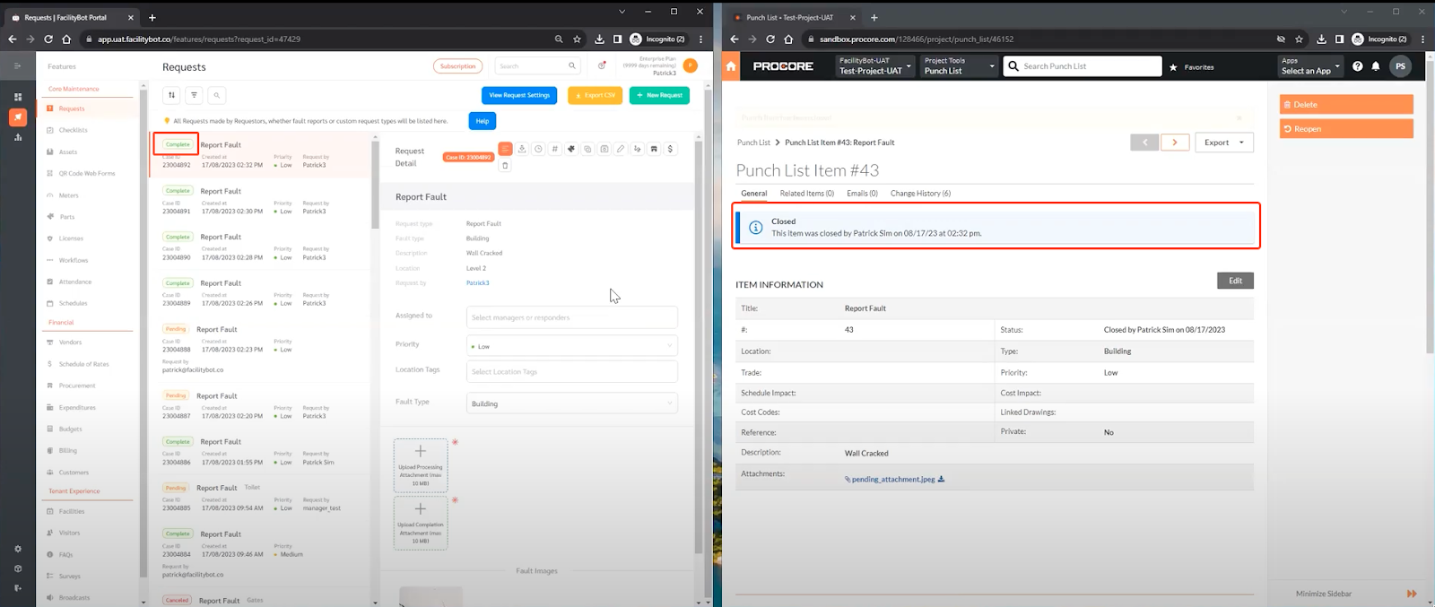Open the statistics chart icon in dark sidebar

point(18,137)
